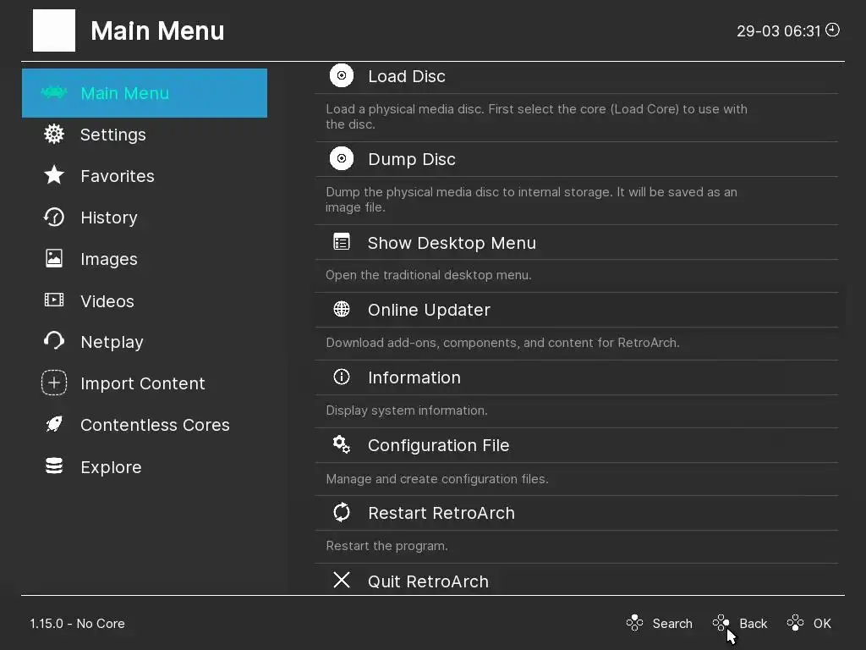Click the "Main Menu" header title
This screenshot has width=866, height=650.
(157, 30)
